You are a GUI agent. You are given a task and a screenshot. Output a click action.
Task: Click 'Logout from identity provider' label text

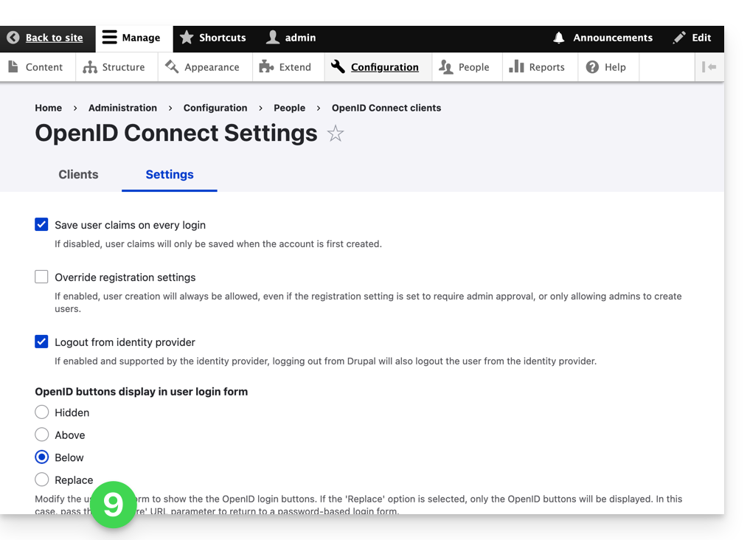(125, 342)
